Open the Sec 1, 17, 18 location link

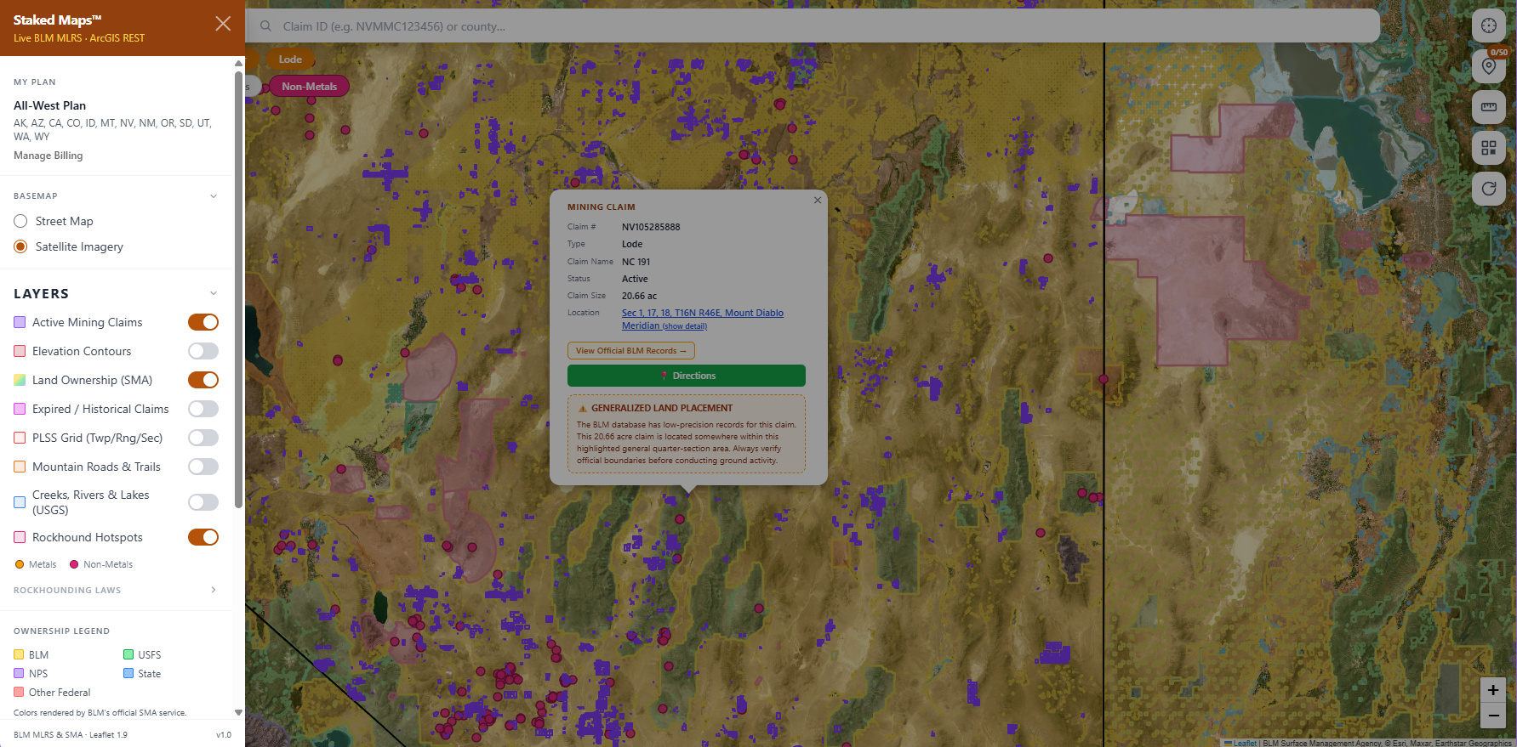[703, 319]
